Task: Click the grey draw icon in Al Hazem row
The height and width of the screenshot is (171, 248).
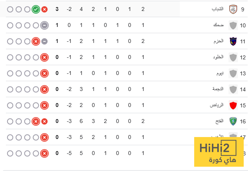Action: point(44,41)
